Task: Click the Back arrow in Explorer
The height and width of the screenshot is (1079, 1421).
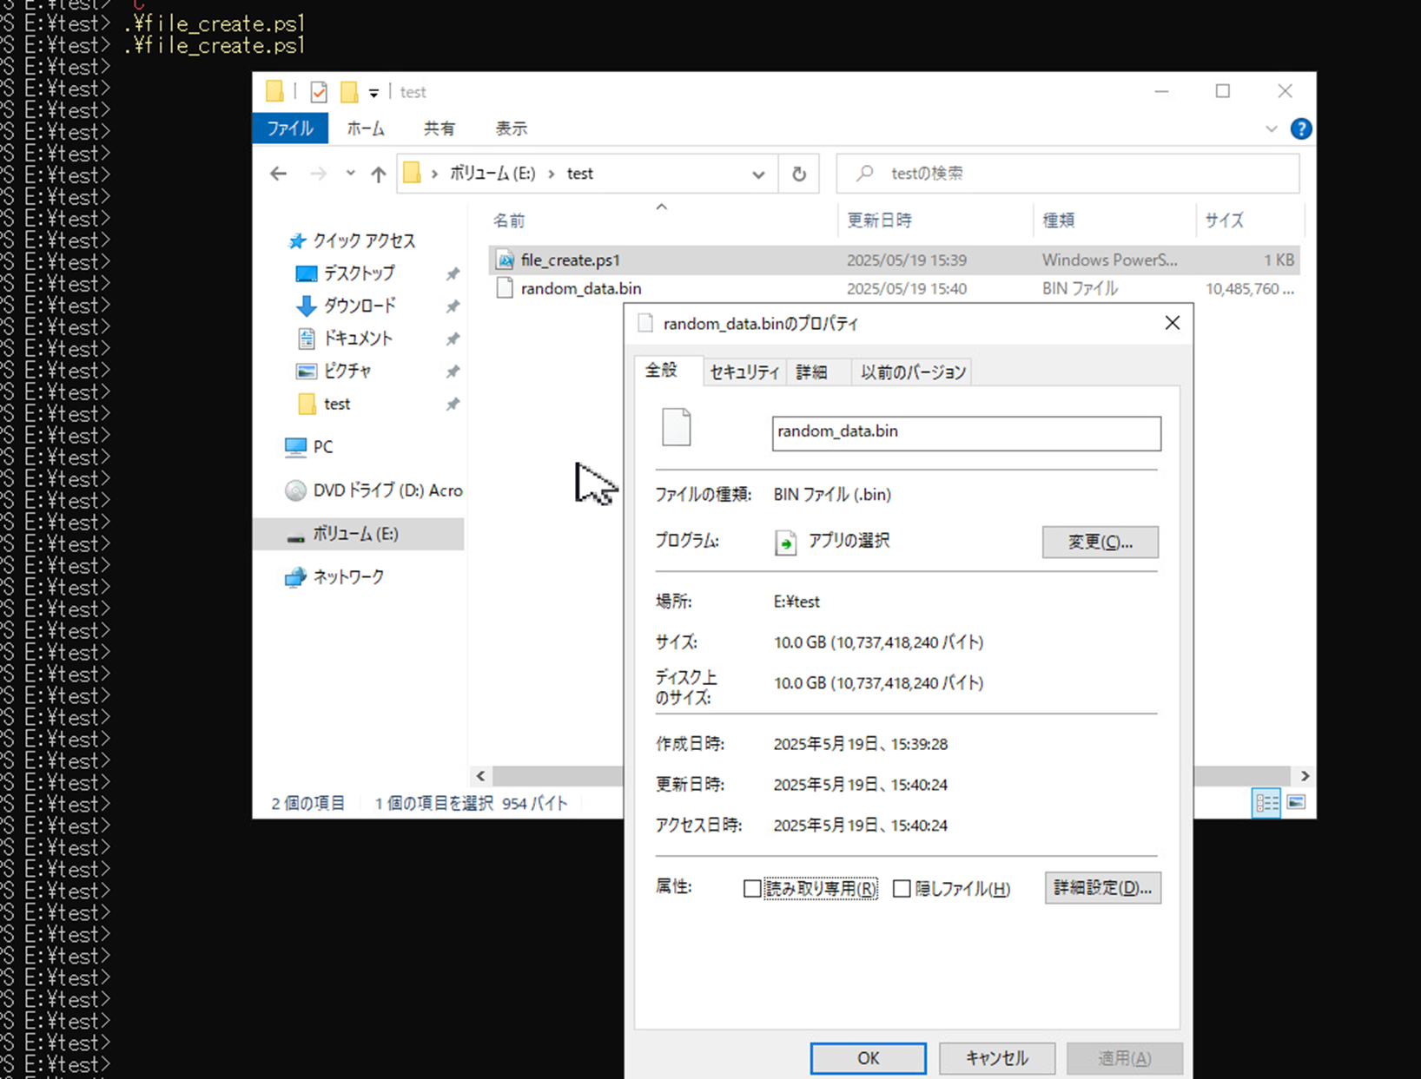Action: (278, 174)
